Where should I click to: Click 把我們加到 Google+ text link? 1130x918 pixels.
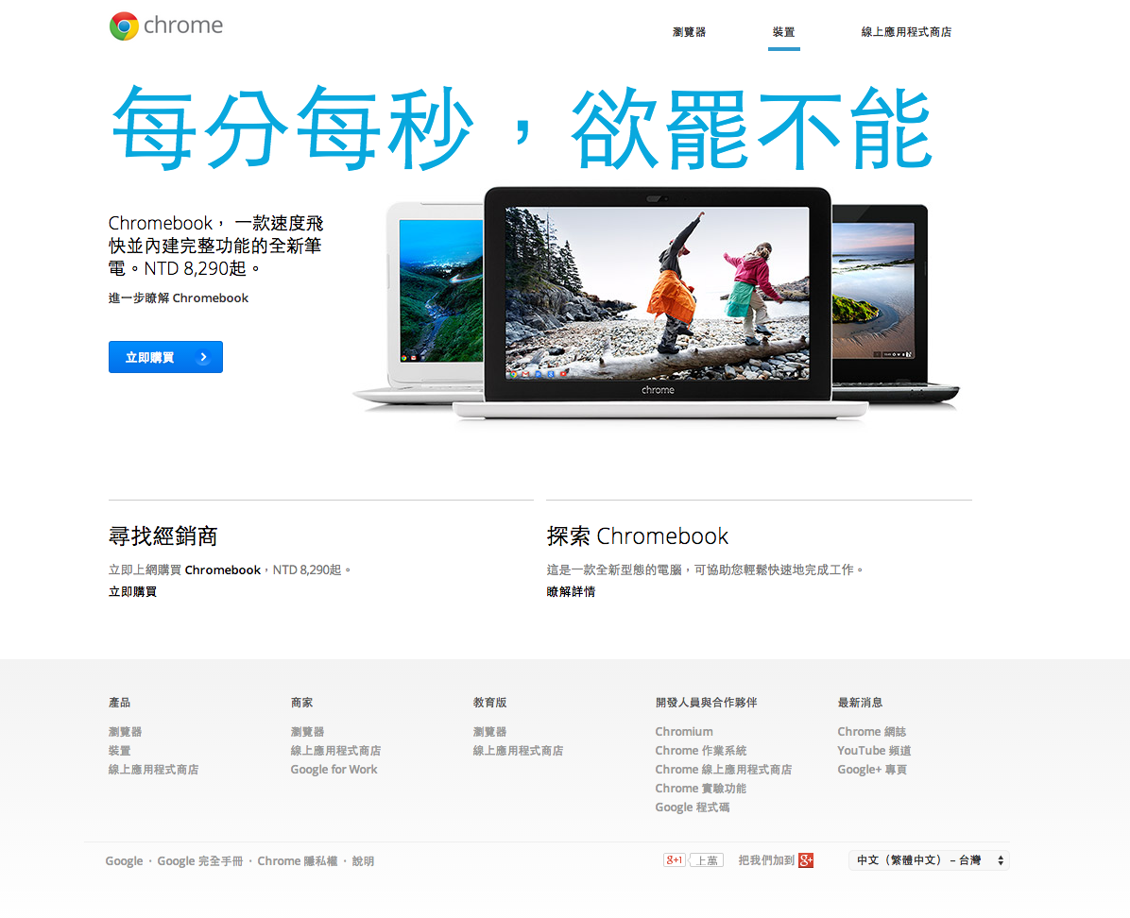pyautogui.click(x=766, y=860)
